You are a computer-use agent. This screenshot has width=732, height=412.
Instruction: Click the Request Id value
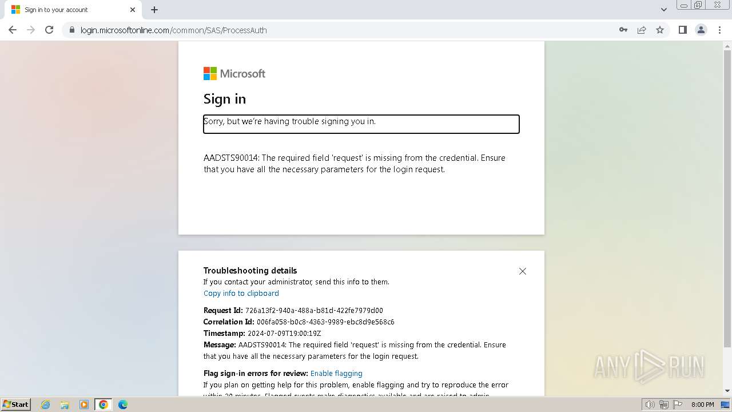[x=314, y=310]
